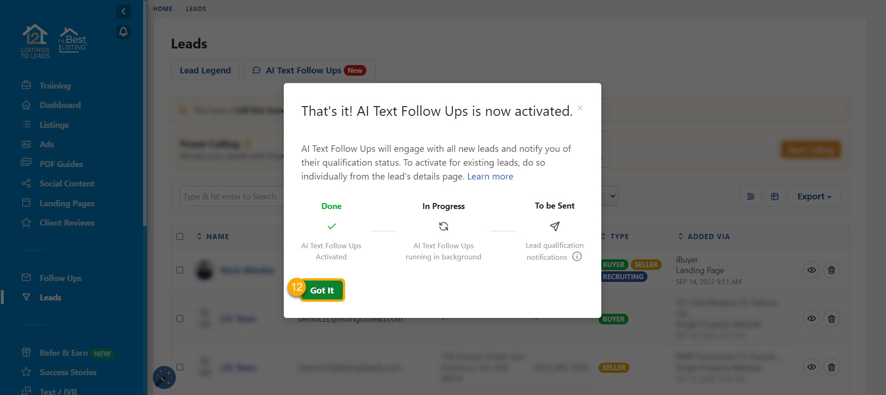The image size is (886, 395).
Task: Go to Landing Pages in the sidebar
Action: [67, 203]
